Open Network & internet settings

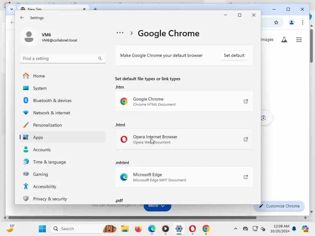pos(63,113)
